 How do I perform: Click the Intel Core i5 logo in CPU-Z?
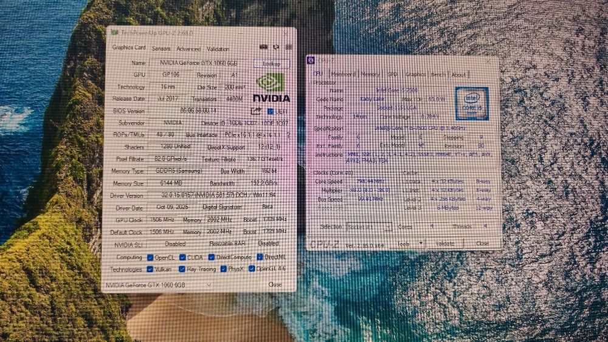tap(472, 103)
